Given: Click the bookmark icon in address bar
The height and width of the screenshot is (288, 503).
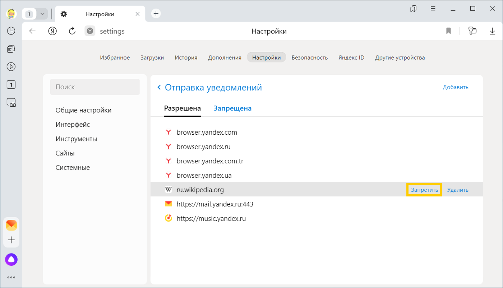Looking at the screenshot, I should [448, 31].
